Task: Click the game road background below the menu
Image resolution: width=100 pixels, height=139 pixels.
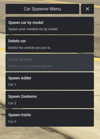Action: (50, 133)
